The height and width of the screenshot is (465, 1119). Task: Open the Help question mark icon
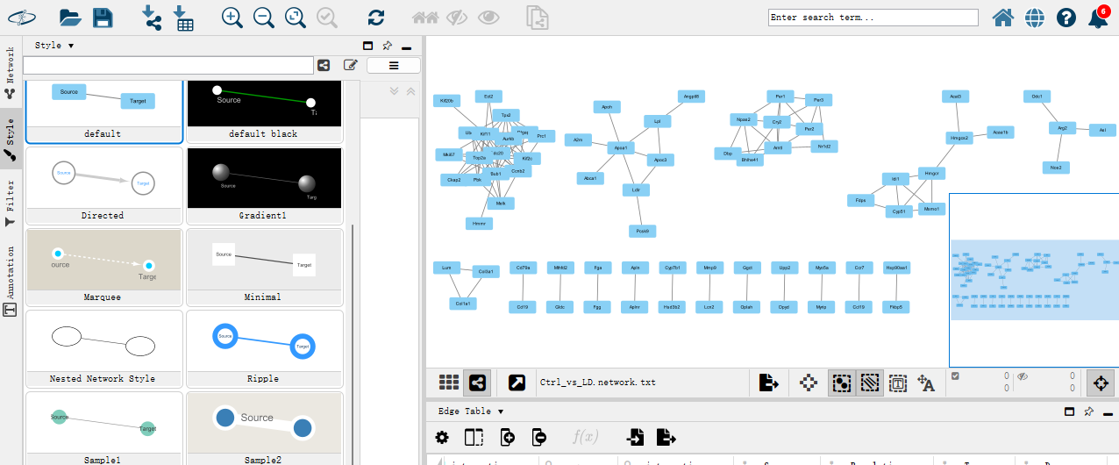click(1066, 18)
